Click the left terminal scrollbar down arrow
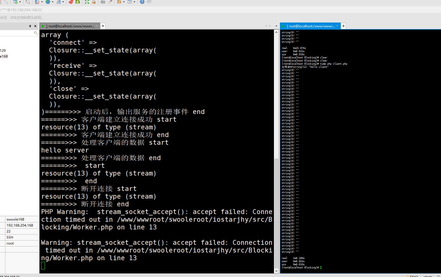Viewport: 441px width, 277px height. click(x=277, y=271)
